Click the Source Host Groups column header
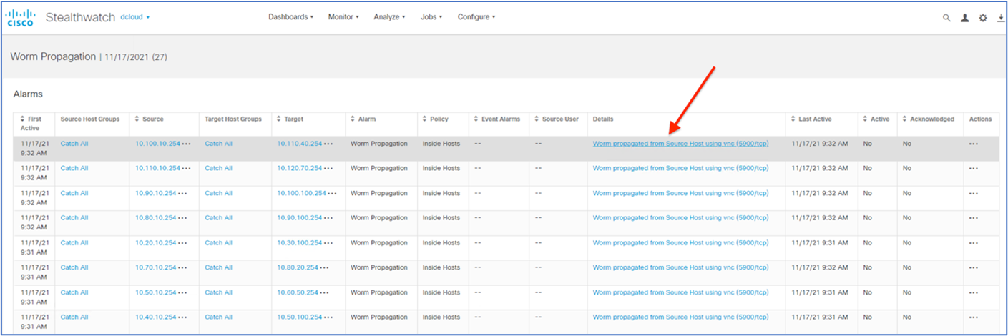 click(x=90, y=119)
